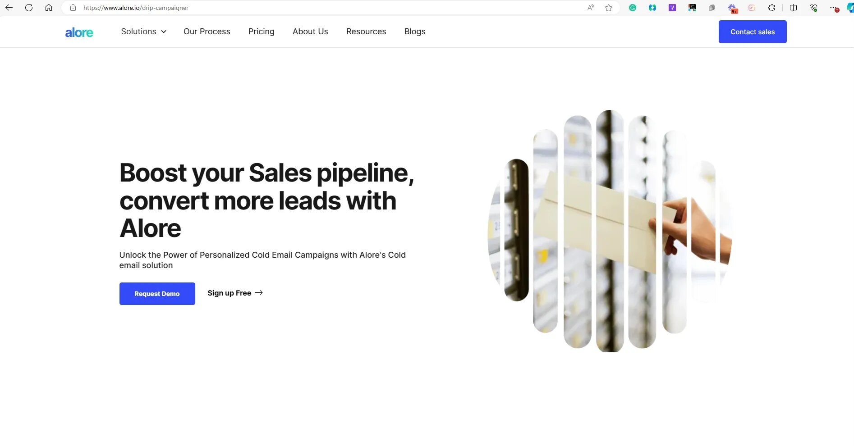This screenshot has height=446, width=854.
Task: Open the About Us page
Action: pyautogui.click(x=310, y=32)
